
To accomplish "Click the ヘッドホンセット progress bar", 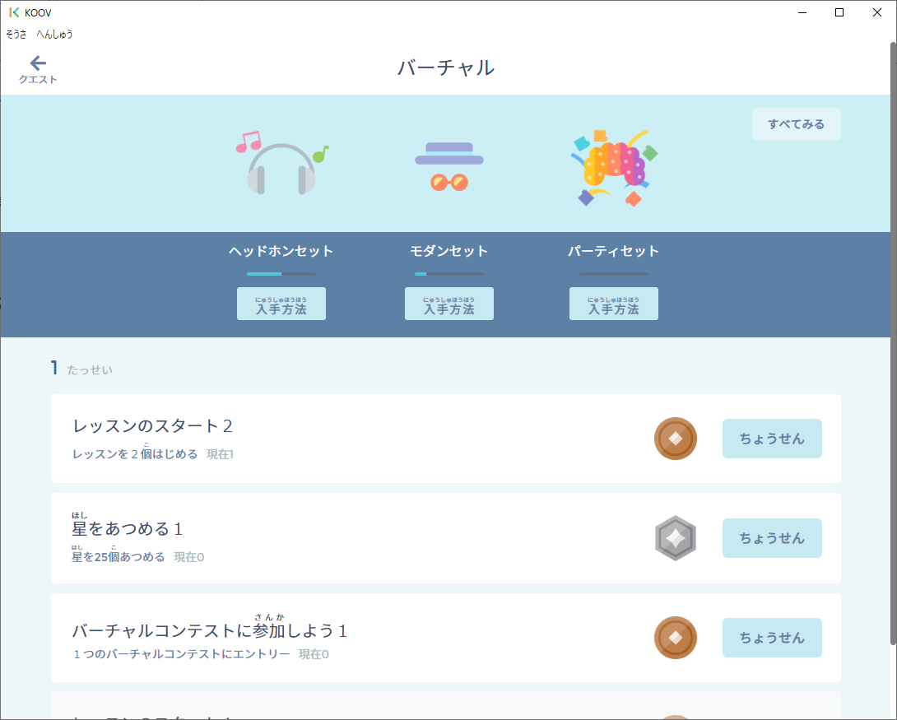I will 281,274.
